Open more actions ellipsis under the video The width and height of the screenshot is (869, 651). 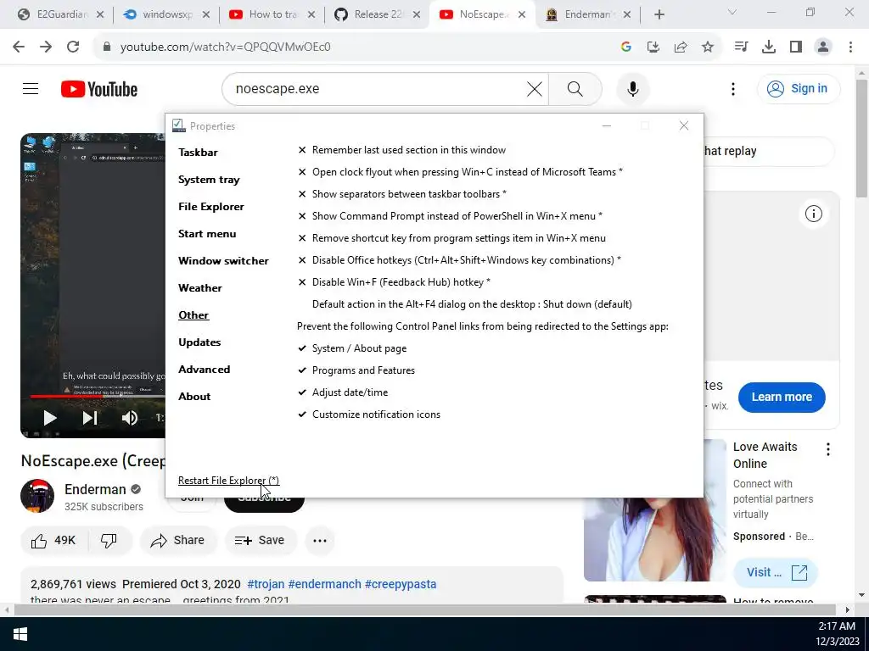pos(320,540)
